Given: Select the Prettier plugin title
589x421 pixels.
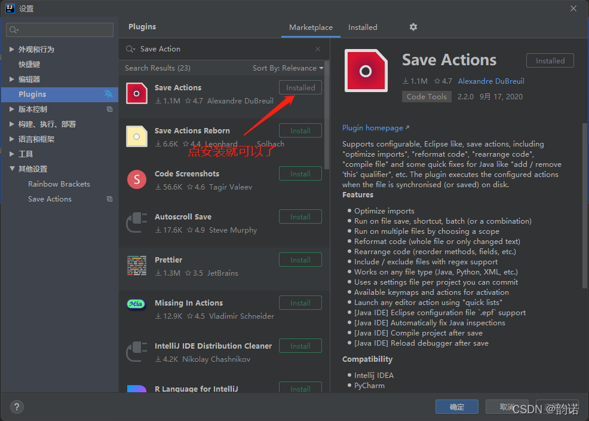Looking at the screenshot, I should pyautogui.click(x=168, y=260).
